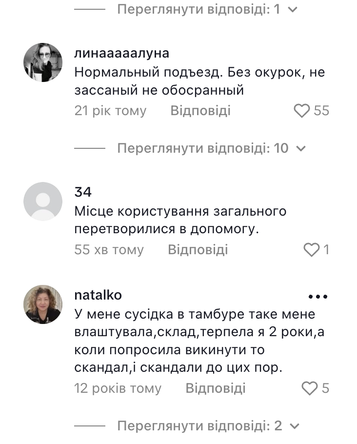Click the natalko username
Viewport: 357px width, 444px height.
98,295
